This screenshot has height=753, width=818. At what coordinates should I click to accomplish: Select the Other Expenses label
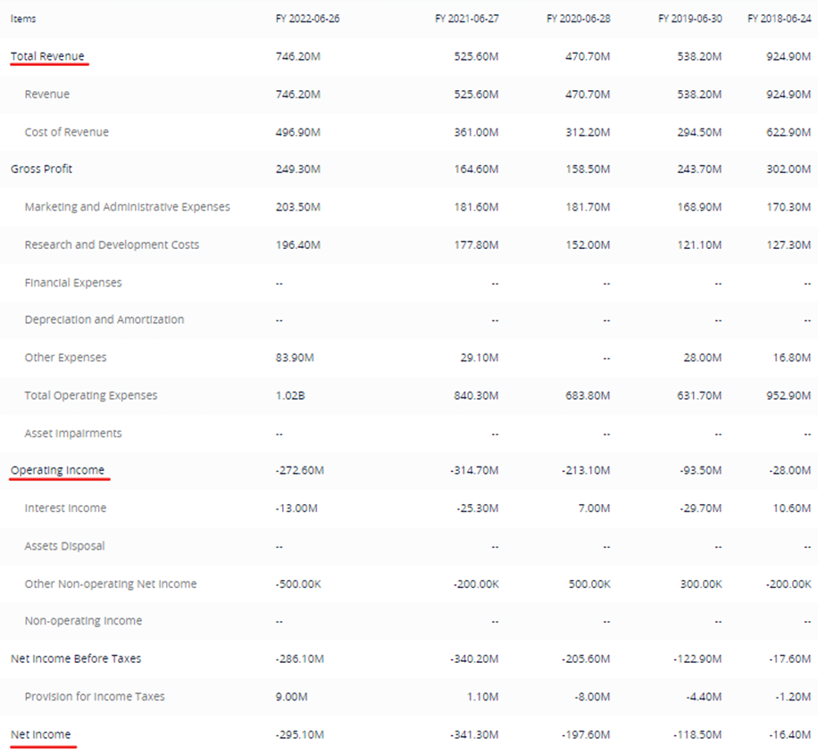(x=65, y=358)
